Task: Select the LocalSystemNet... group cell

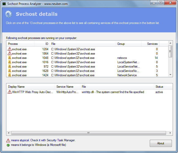Action: coord(128,62)
